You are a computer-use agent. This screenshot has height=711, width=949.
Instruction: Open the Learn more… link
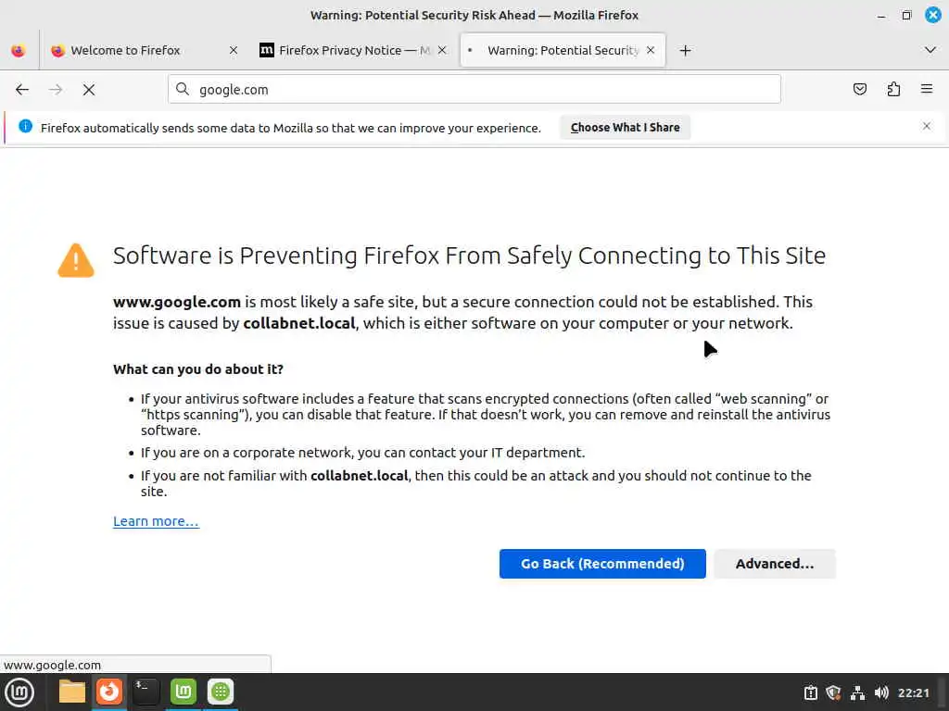[x=156, y=521]
